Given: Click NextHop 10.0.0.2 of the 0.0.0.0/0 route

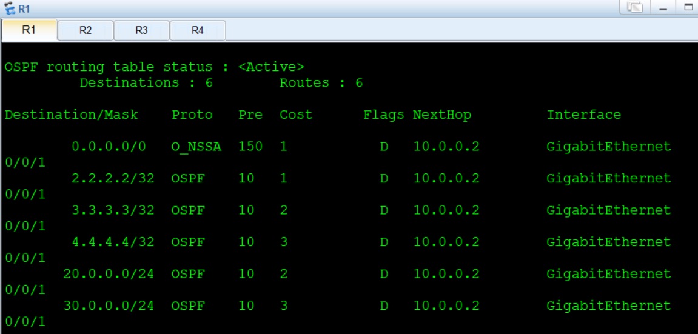Looking at the screenshot, I should (x=446, y=147).
